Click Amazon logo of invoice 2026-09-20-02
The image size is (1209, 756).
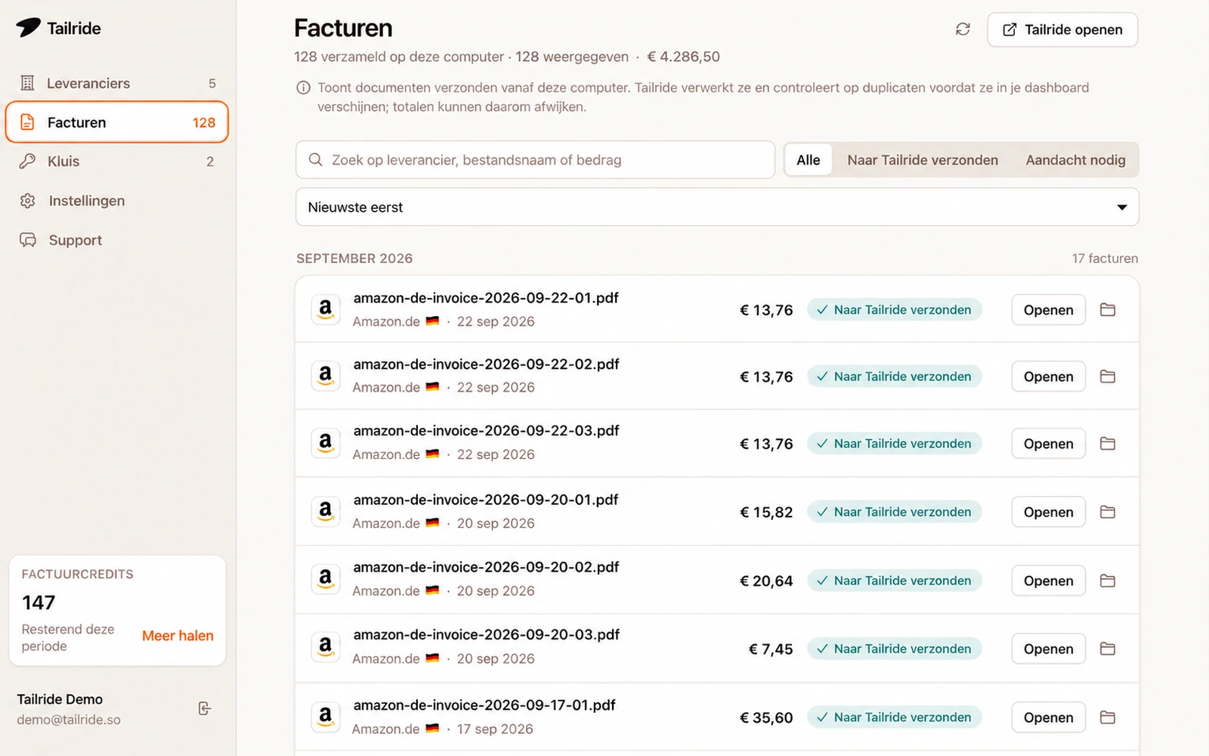click(326, 580)
